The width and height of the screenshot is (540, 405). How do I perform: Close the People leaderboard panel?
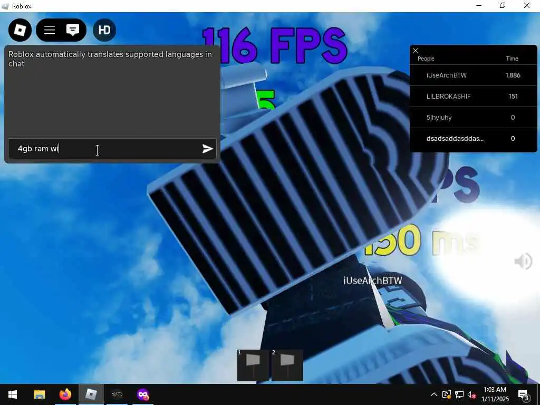(x=416, y=51)
